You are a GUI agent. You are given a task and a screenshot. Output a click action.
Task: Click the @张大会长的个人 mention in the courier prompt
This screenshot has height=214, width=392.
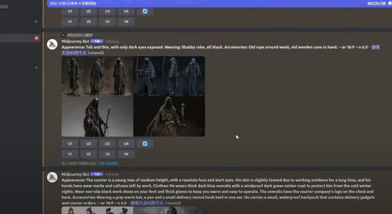(x=147, y=203)
